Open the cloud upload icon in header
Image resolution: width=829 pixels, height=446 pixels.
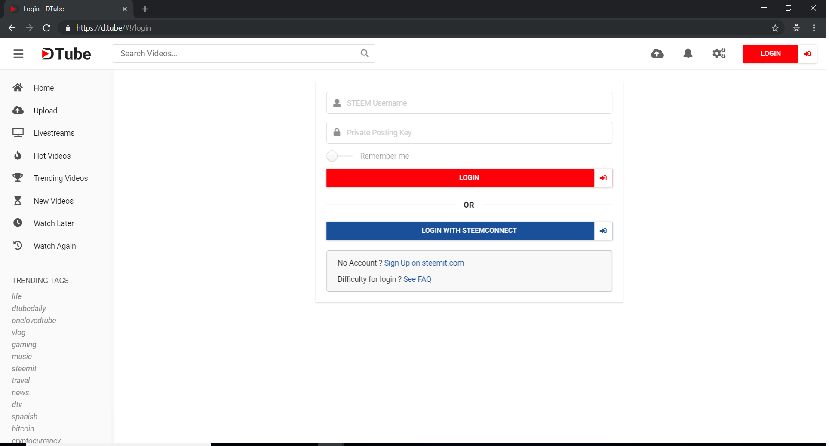click(x=657, y=53)
